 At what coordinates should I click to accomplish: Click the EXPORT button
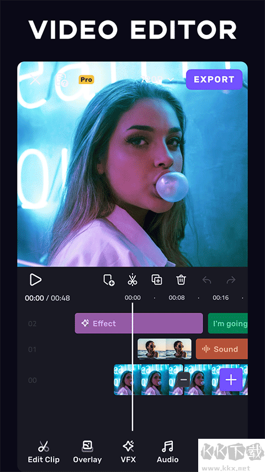pyautogui.click(x=214, y=80)
